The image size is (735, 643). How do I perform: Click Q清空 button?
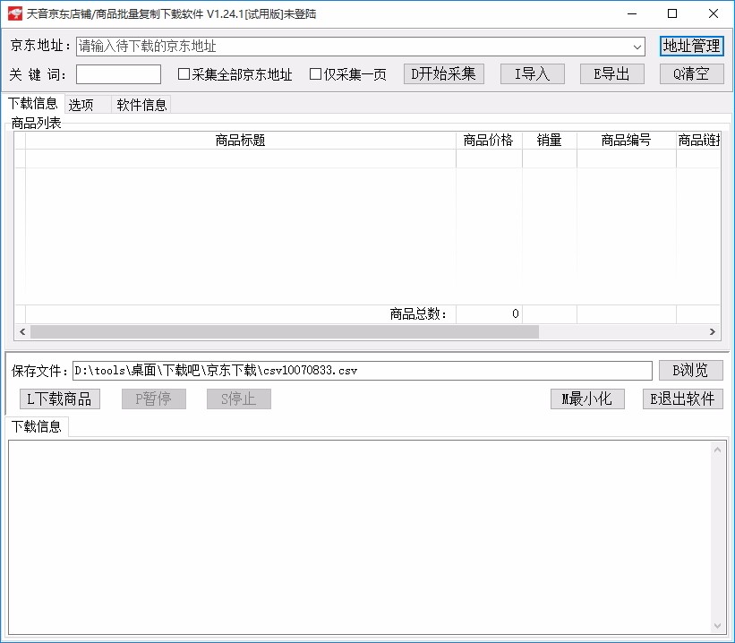coord(691,73)
